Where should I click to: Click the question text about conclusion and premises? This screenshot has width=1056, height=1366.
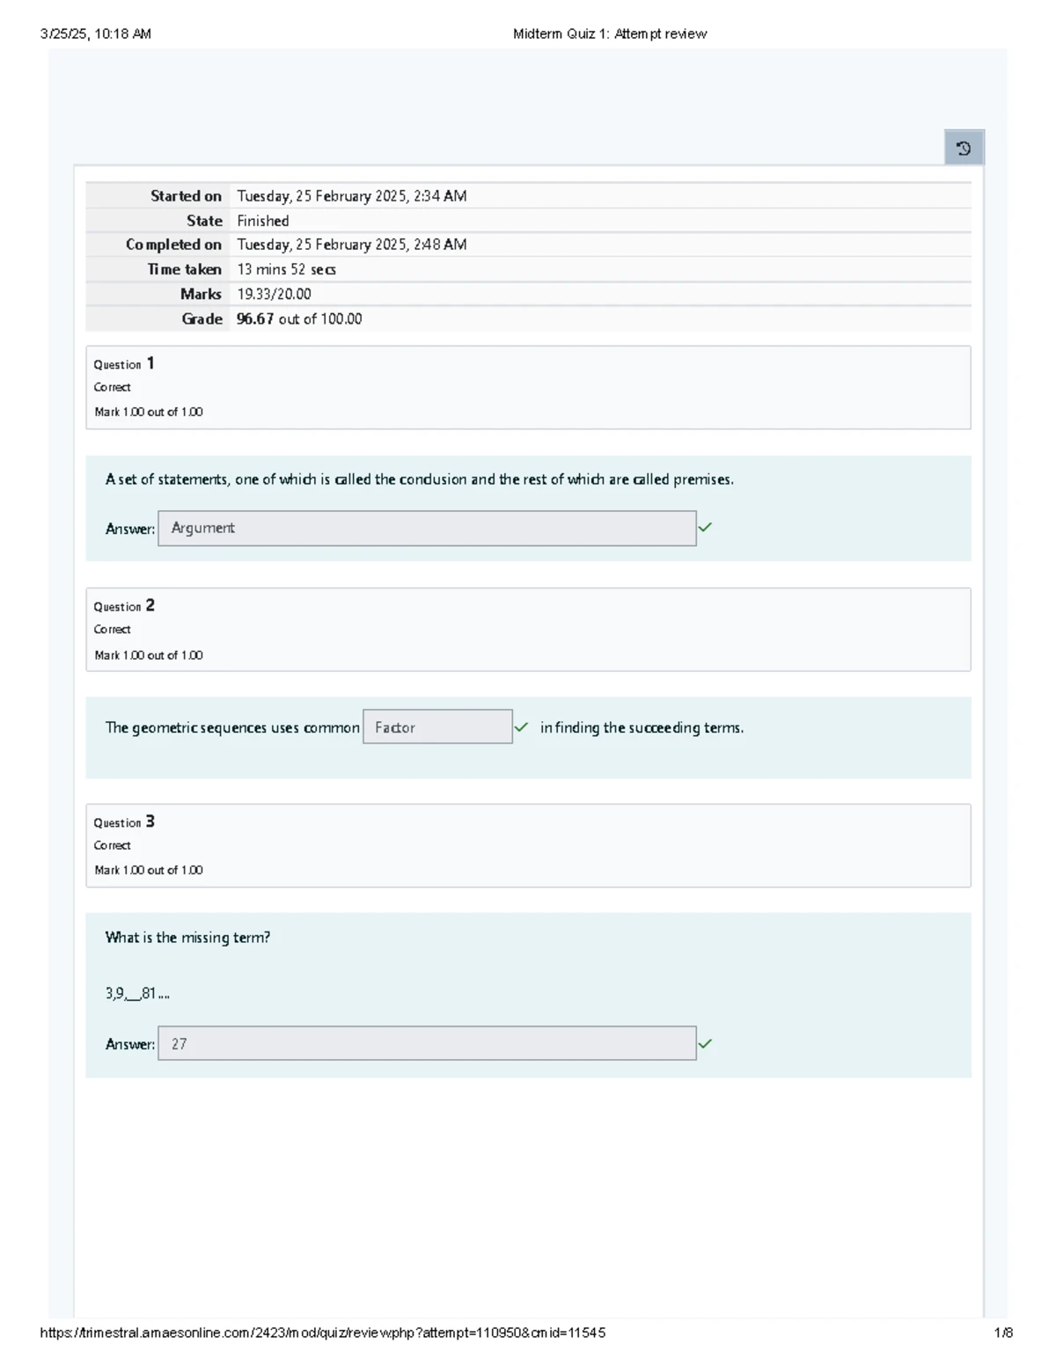click(x=420, y=479)
